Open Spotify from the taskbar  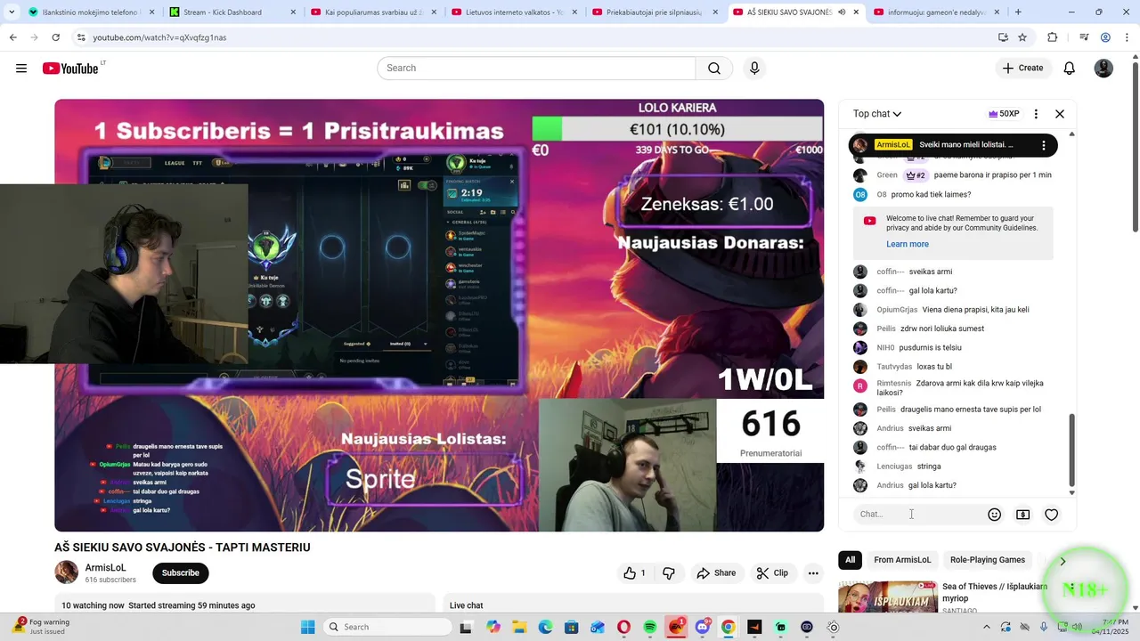coord(650,627)
